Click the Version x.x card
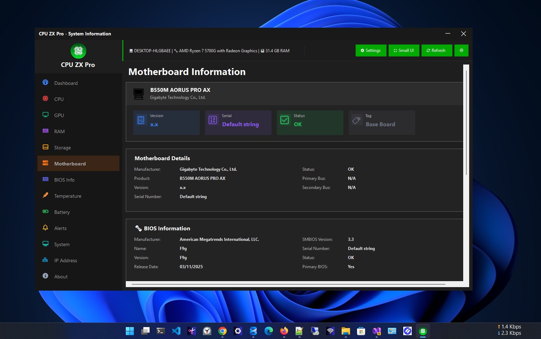 (166, 123)
